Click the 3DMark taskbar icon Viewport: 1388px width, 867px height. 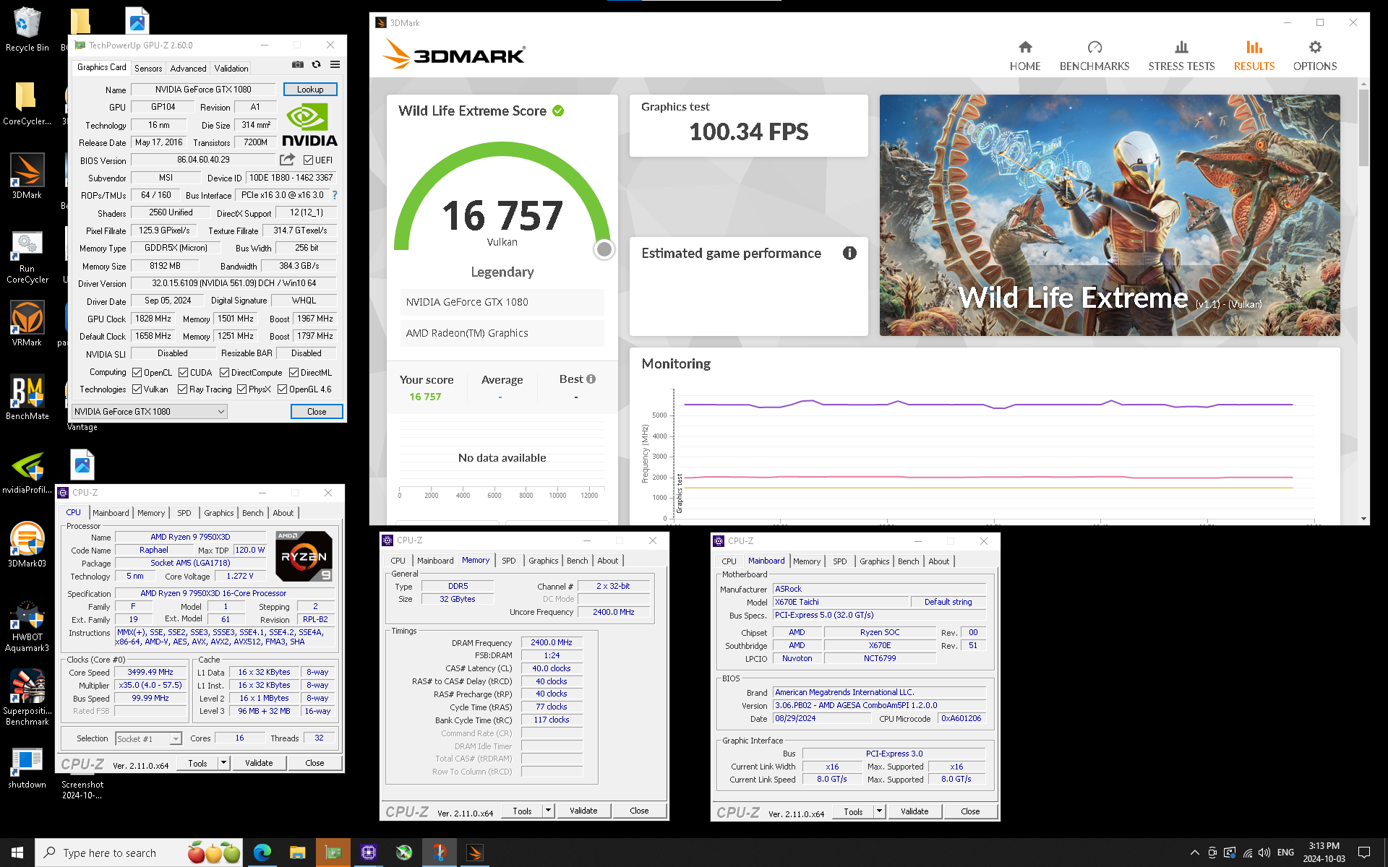475,853
